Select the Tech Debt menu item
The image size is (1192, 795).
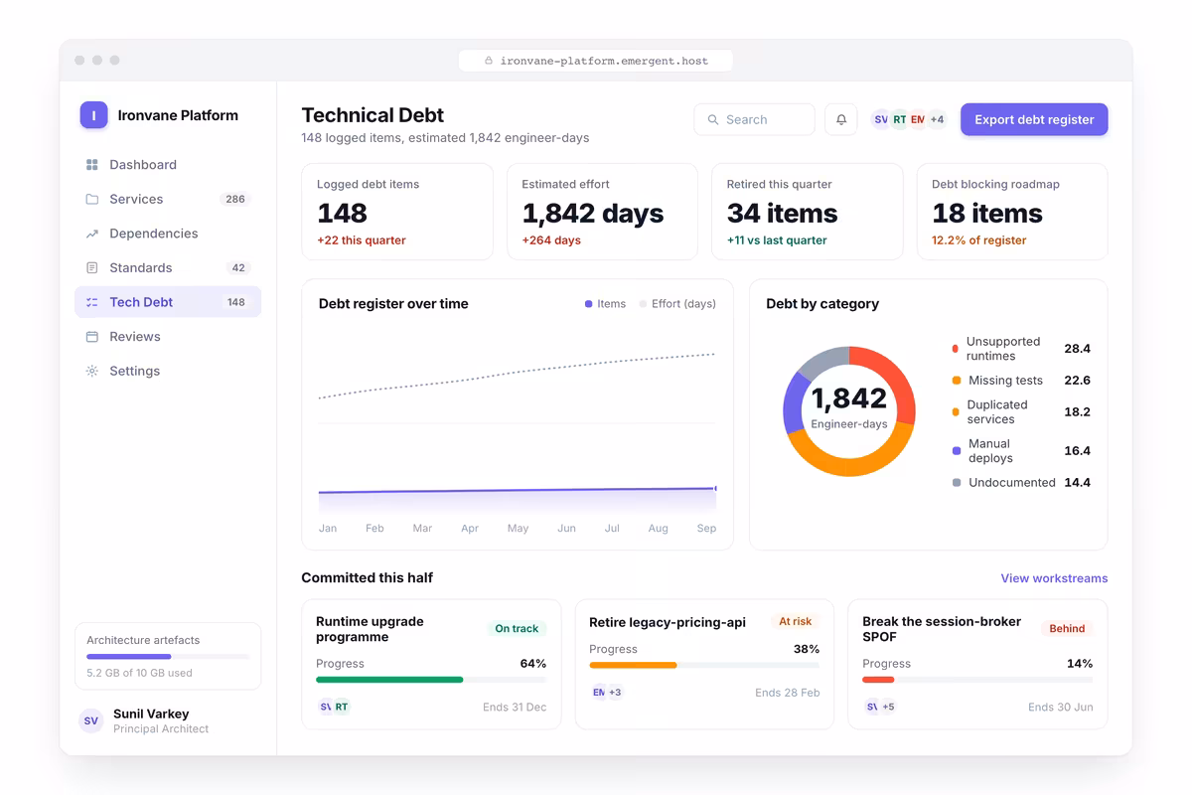pos(168,302)
